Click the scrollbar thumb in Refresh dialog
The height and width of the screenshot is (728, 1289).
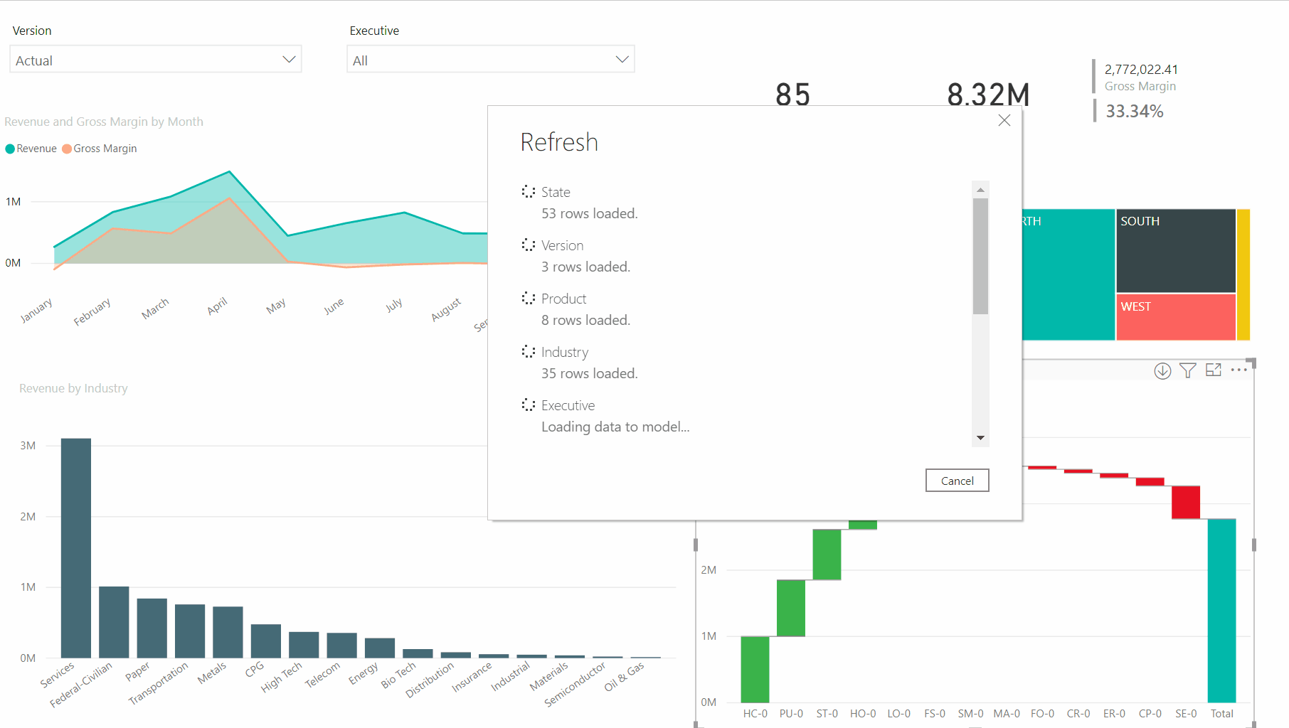click(x=980, y=256)
